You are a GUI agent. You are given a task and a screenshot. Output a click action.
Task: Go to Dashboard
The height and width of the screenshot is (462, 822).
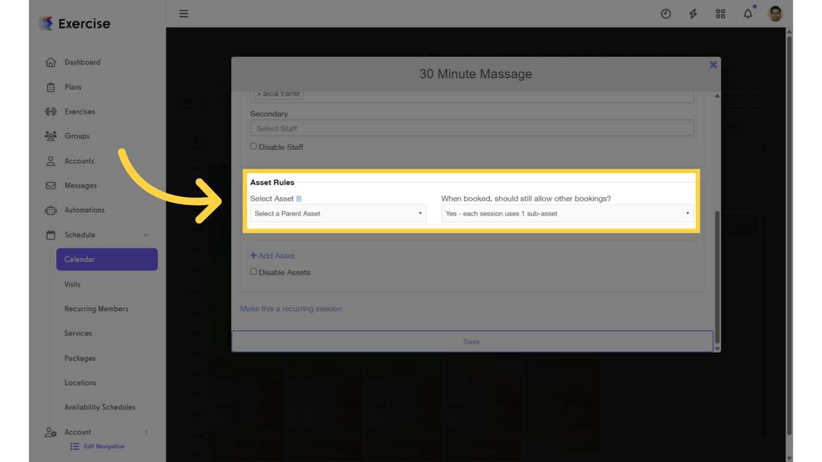coord(82,62)
